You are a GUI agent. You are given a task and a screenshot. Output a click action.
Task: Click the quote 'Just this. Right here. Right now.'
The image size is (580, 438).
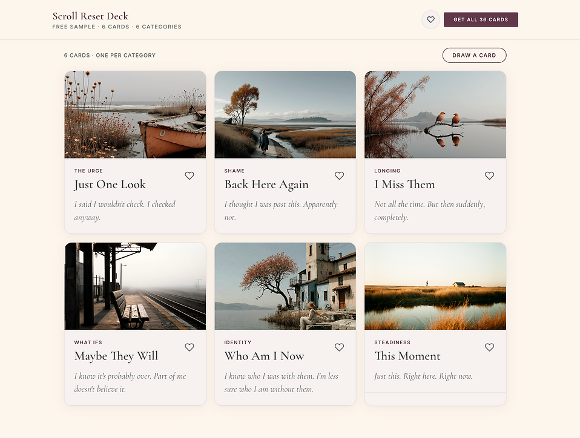[x=423, y=376]
